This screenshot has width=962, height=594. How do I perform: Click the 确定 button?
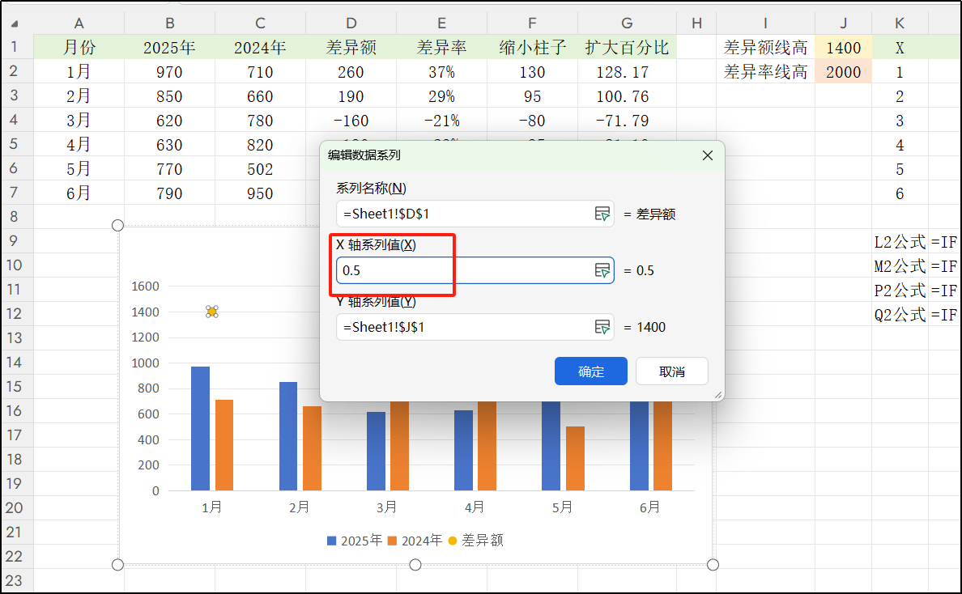pos(591,371)
